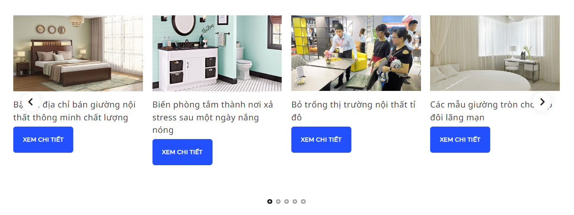Select the fourth carousel pagination dot
The image size is (574, 215).
coord(295,201)
